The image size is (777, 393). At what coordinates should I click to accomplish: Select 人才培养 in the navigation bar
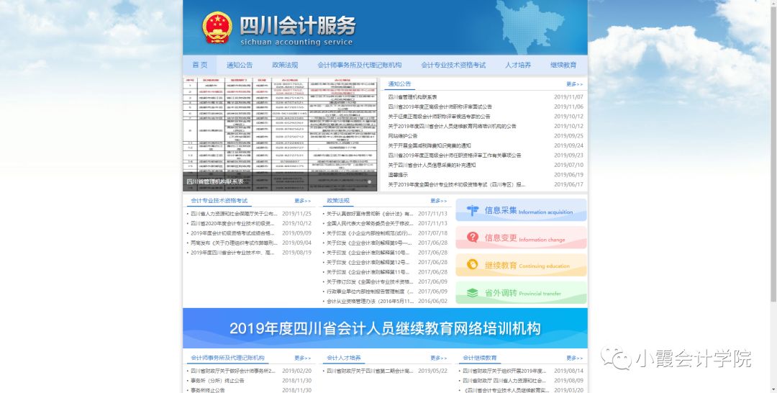click(518, 65)
